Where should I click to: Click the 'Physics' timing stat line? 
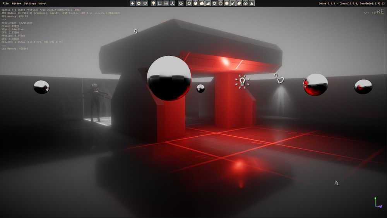click(13, 36)
